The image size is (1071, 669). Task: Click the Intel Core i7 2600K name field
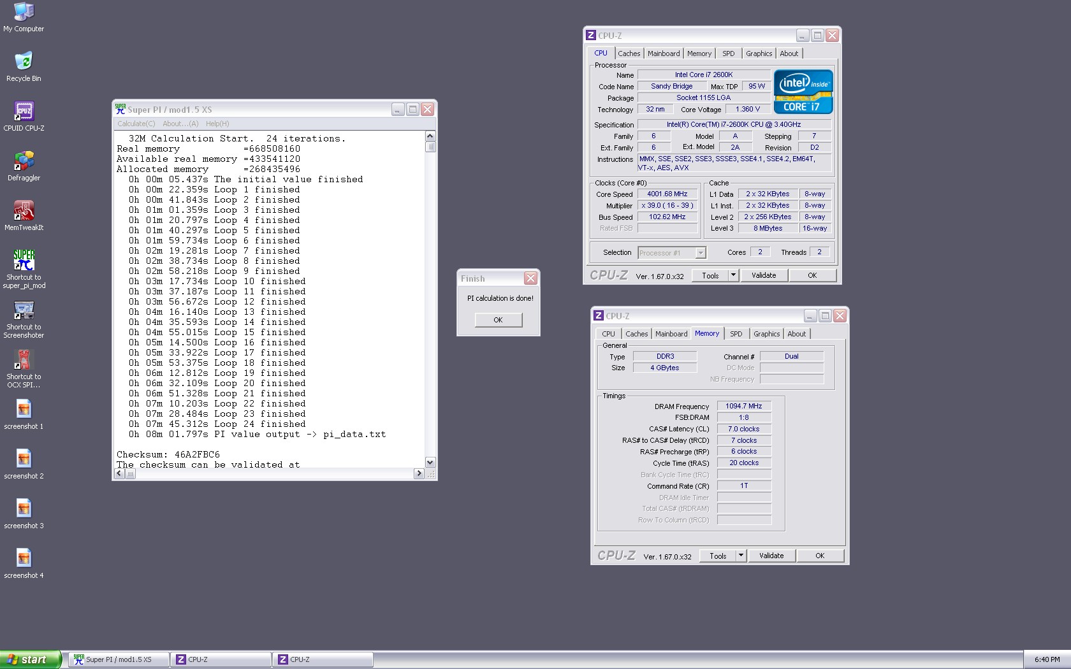click(704, 75)
